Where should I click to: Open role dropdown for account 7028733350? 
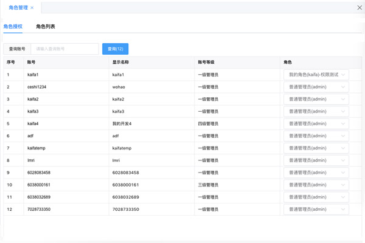click(x=316, y=209)
